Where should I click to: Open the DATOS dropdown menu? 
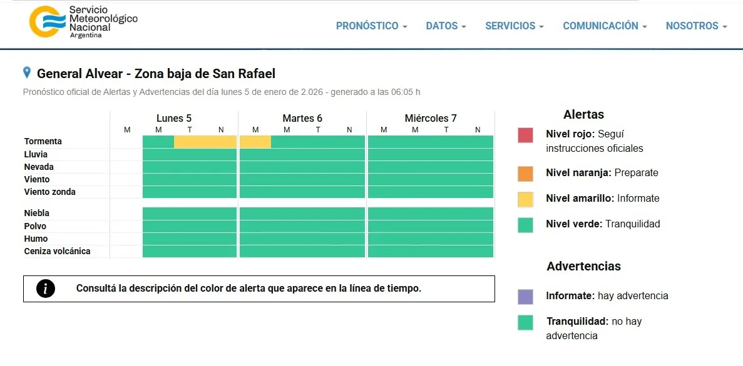446,26
